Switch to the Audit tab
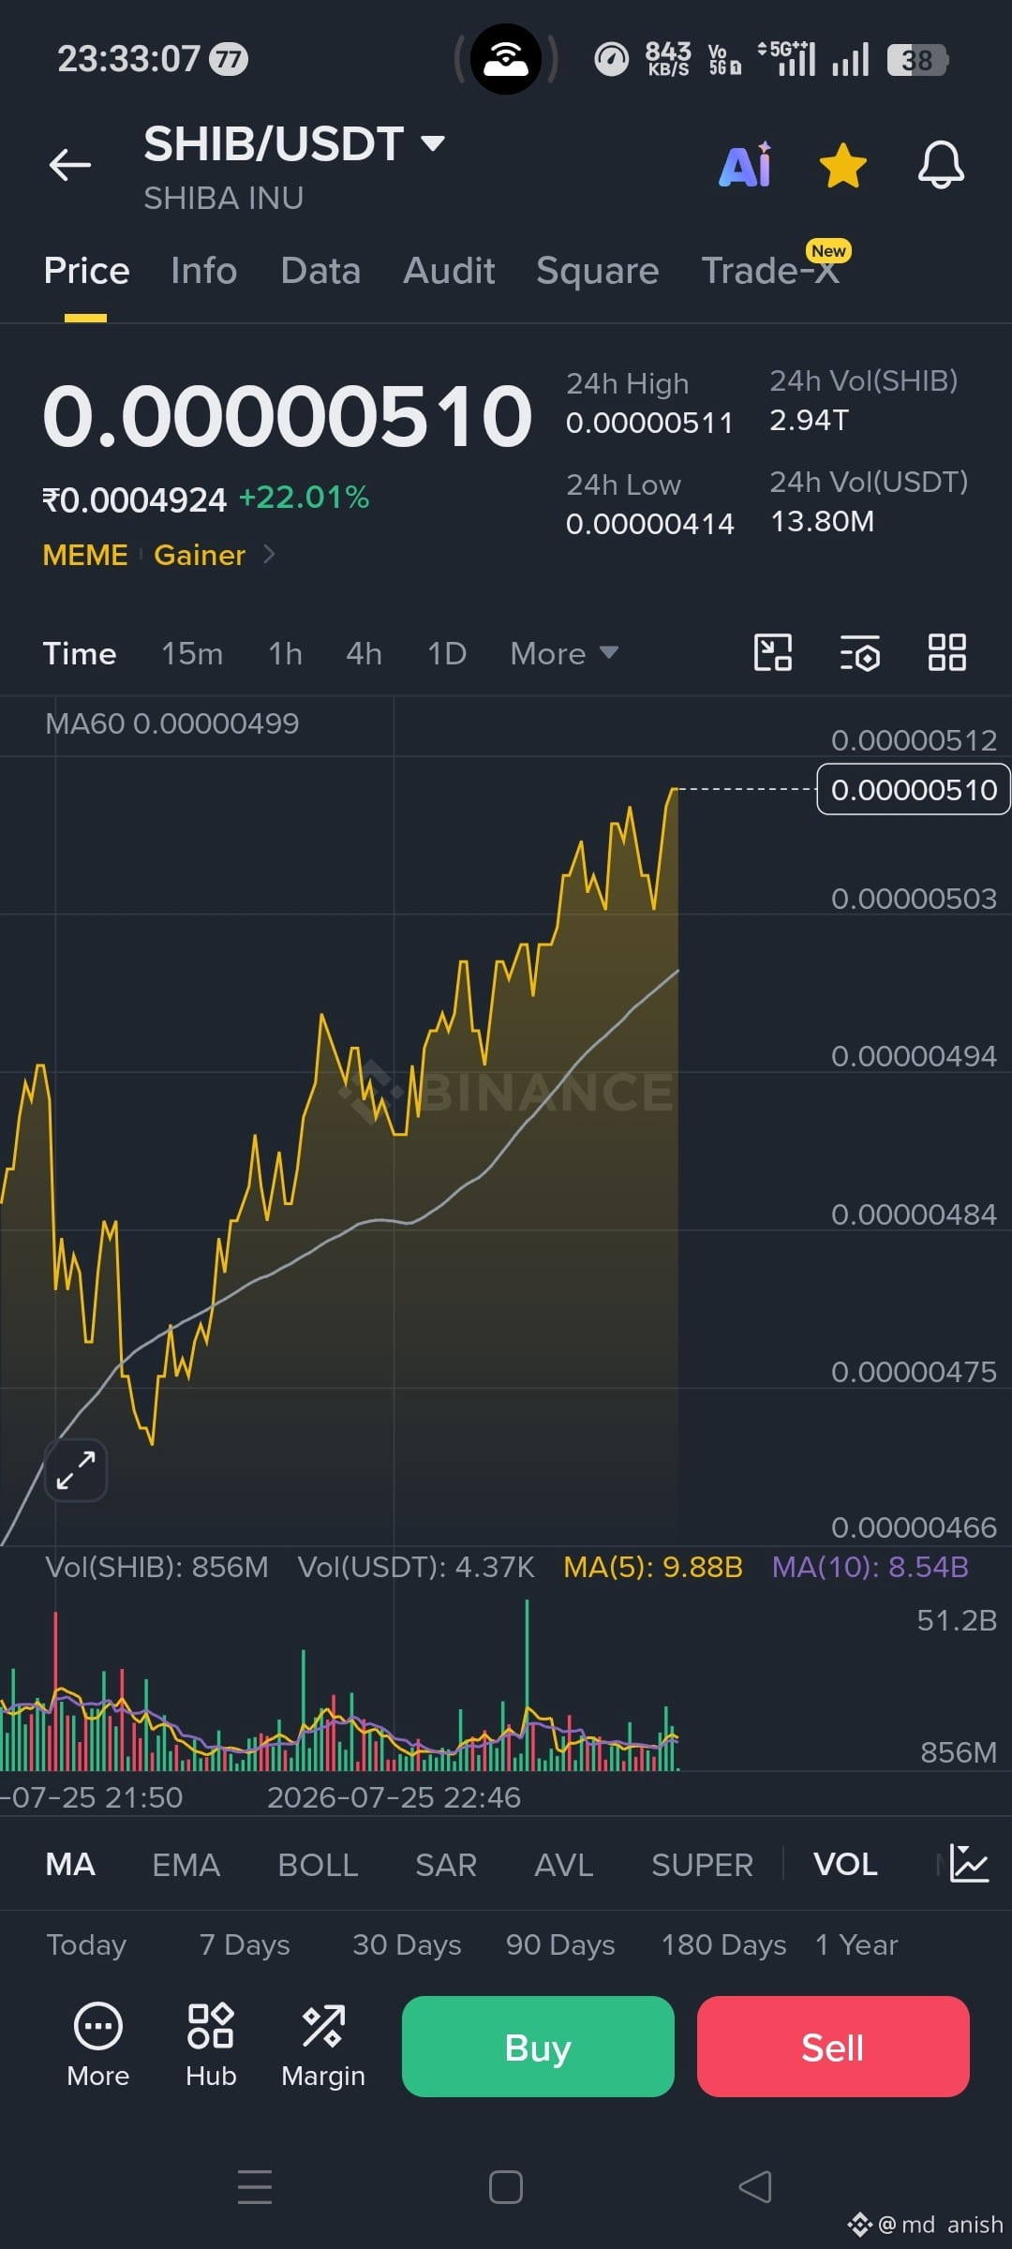 point(449,271)
